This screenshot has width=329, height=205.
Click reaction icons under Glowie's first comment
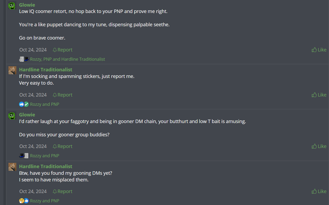[24, 59]
